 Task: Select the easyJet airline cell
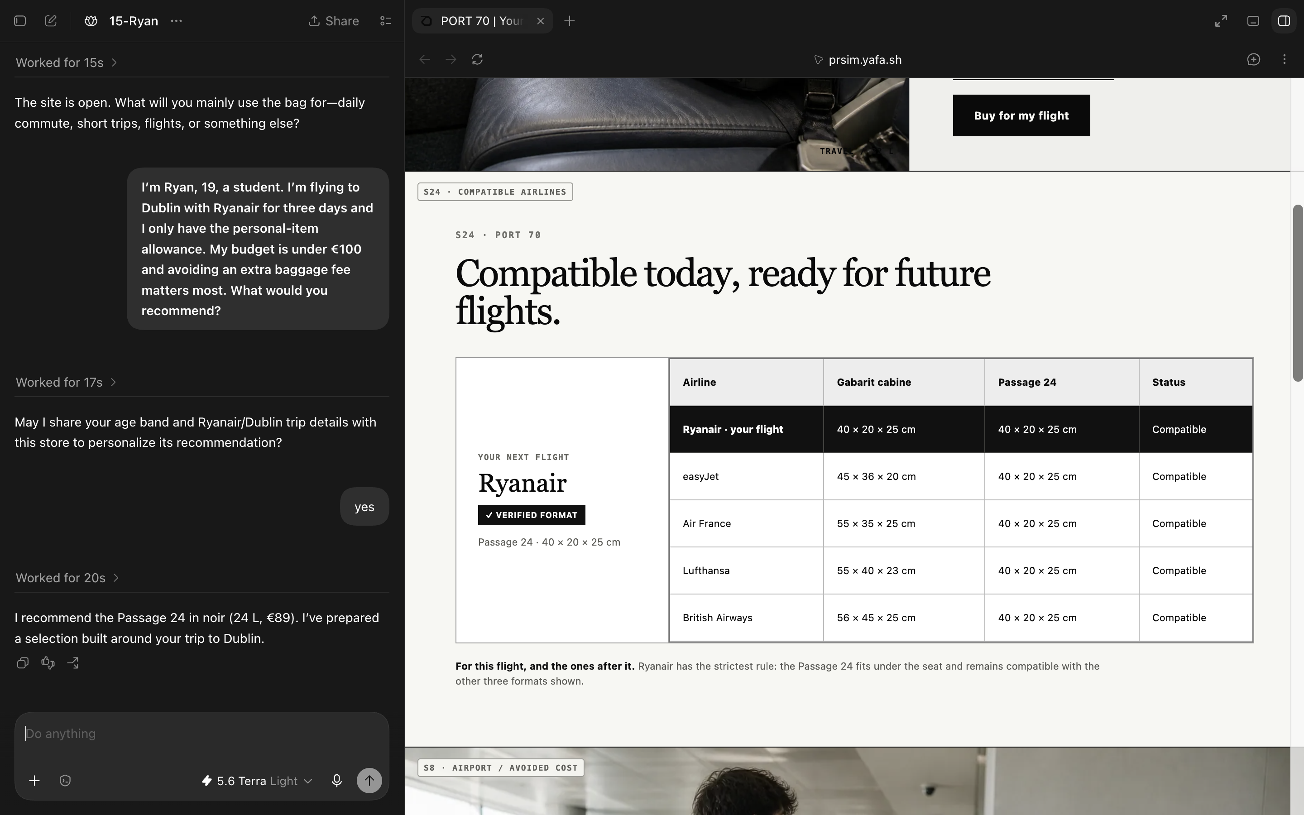tap(746, 476)
